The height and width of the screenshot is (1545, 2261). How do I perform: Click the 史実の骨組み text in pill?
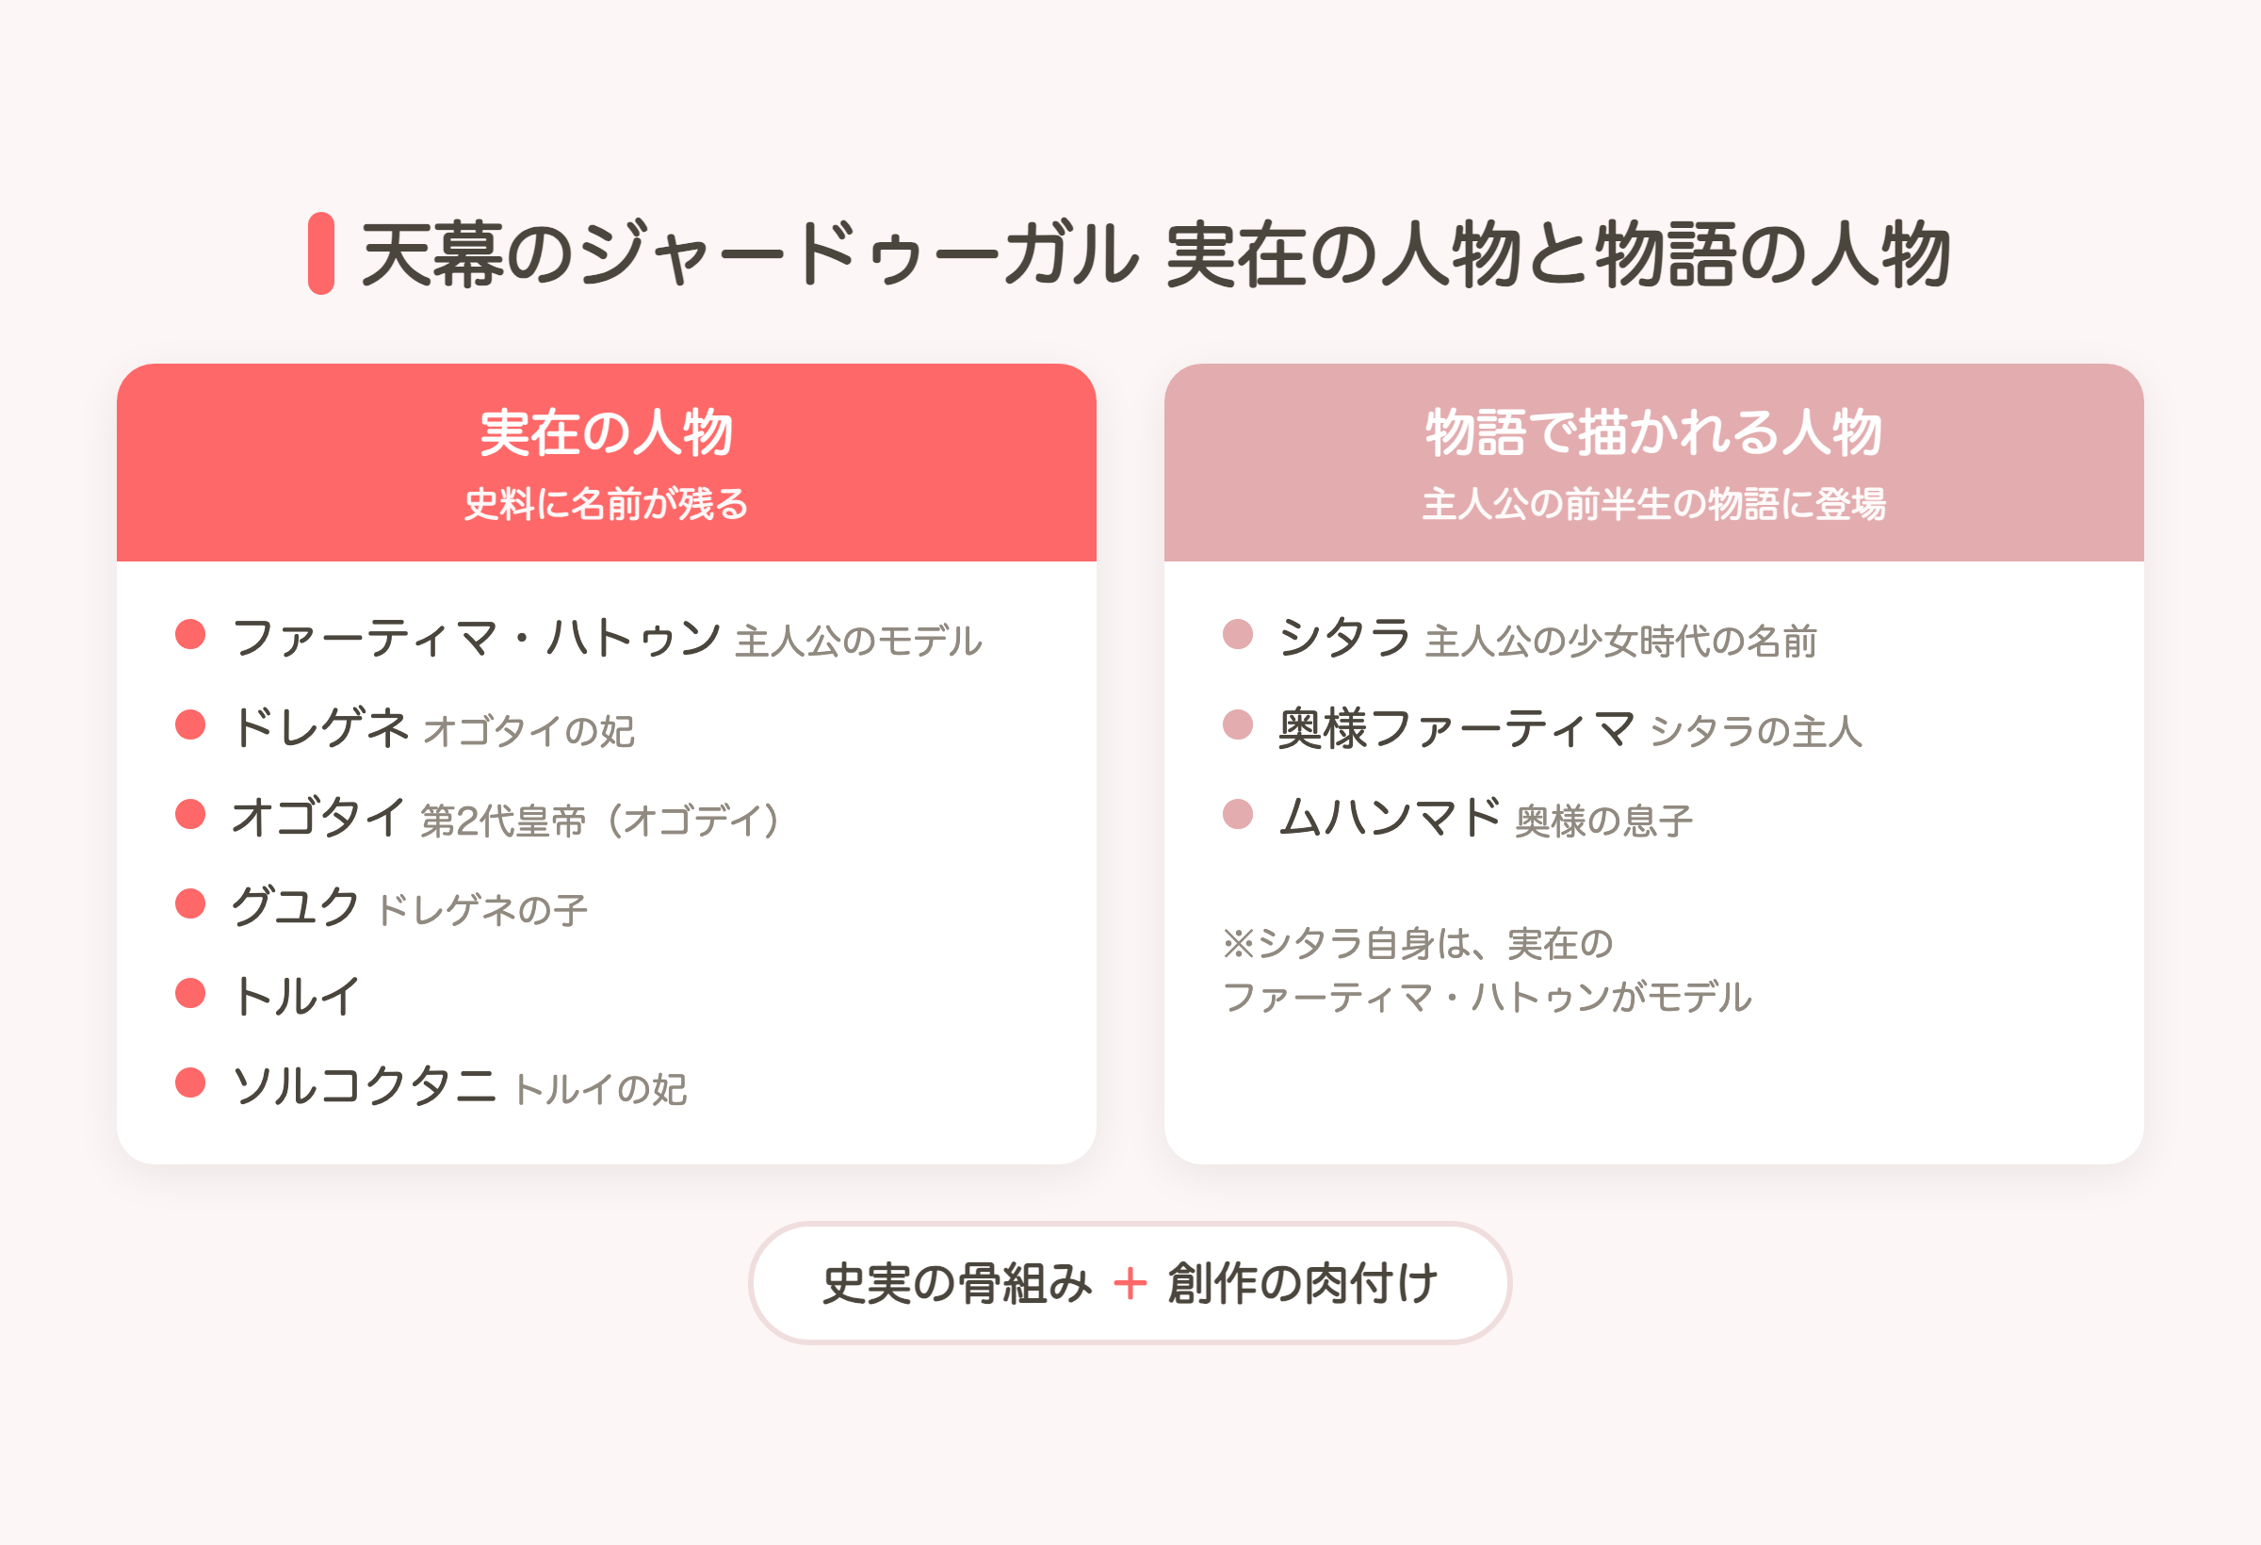(957, 1283)
